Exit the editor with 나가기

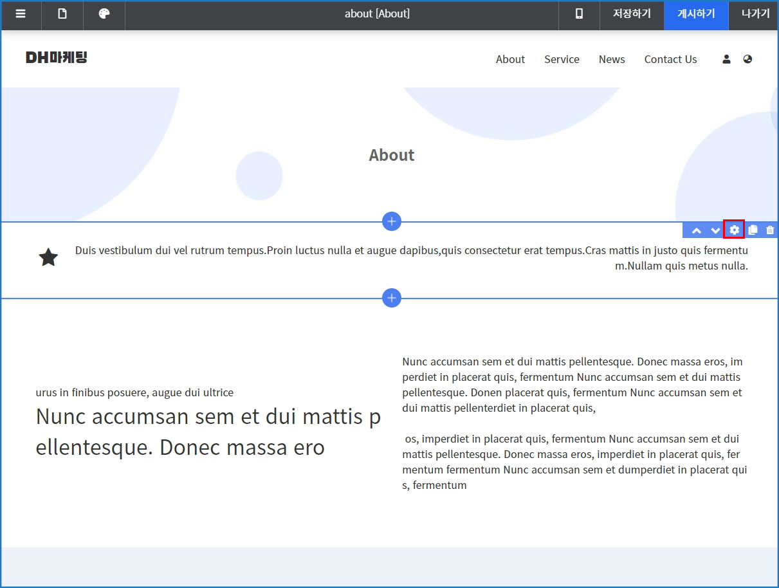755,14
